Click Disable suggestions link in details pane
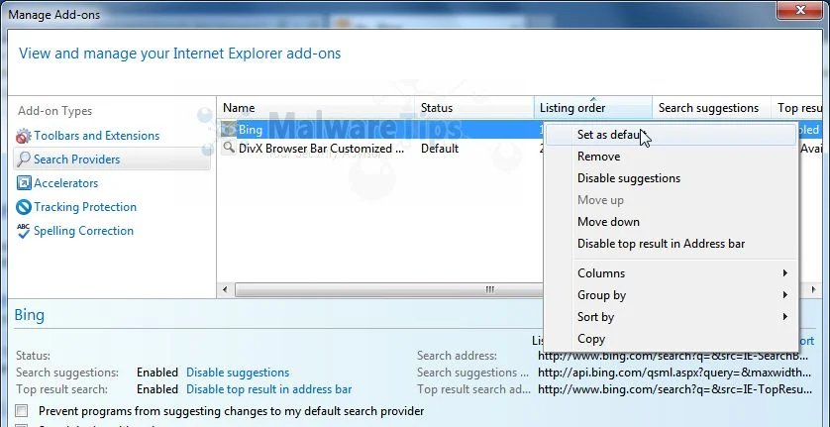The width and height of the screenshot is (830, 427). pos(238,373)
